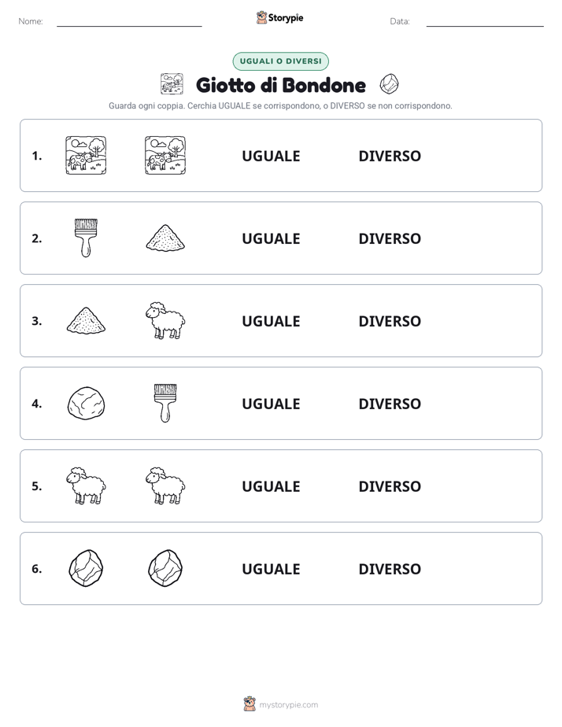The height and width of the screenshot is (727, 562).
Task: Click the UGUALI O DIVERSI badge
Action: 280,61
